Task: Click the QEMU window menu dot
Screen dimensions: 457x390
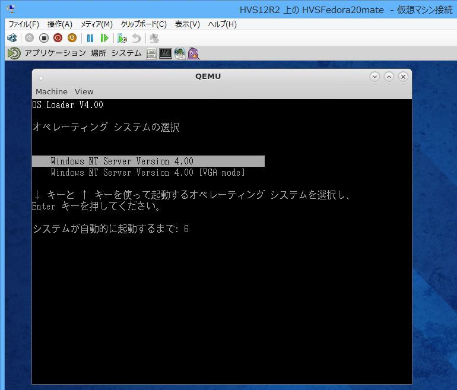Action: tap(41, 78)
